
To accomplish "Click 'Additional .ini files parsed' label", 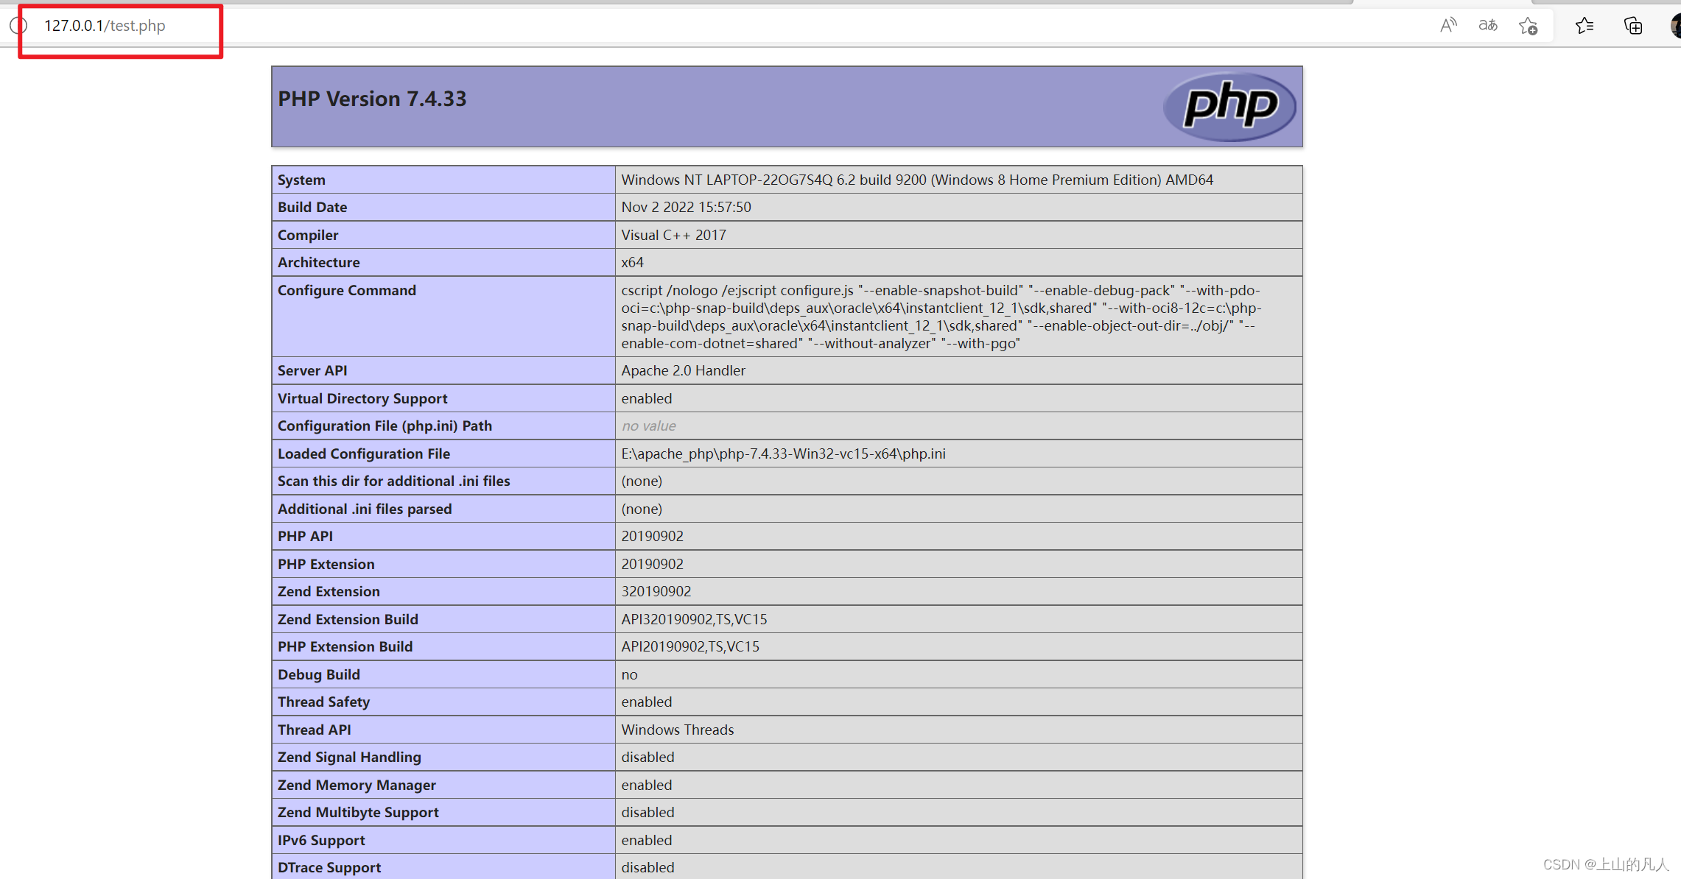I will coord(365,509).
